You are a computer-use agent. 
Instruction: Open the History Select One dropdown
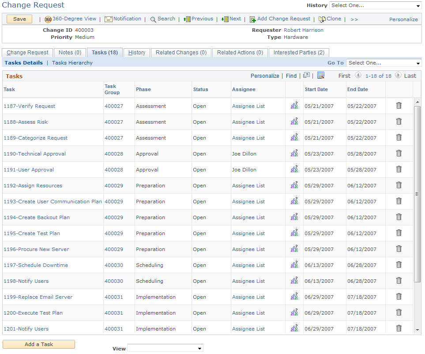tap(375, 5)
